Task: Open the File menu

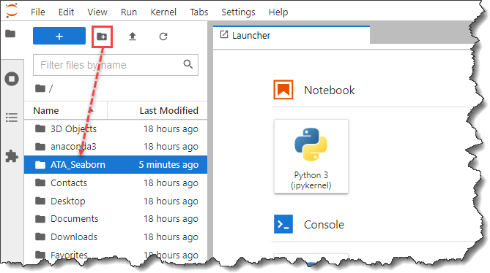Action: coord(38,12)
